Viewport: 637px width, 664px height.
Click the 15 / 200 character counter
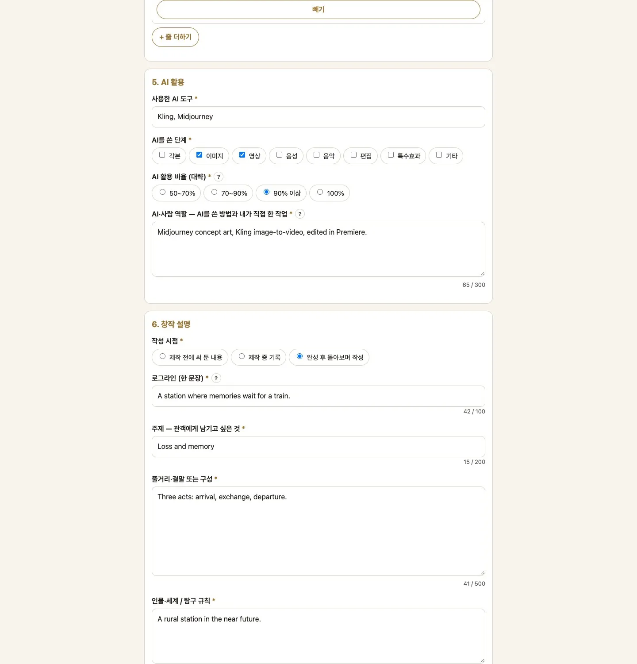(x=474, y=462)
